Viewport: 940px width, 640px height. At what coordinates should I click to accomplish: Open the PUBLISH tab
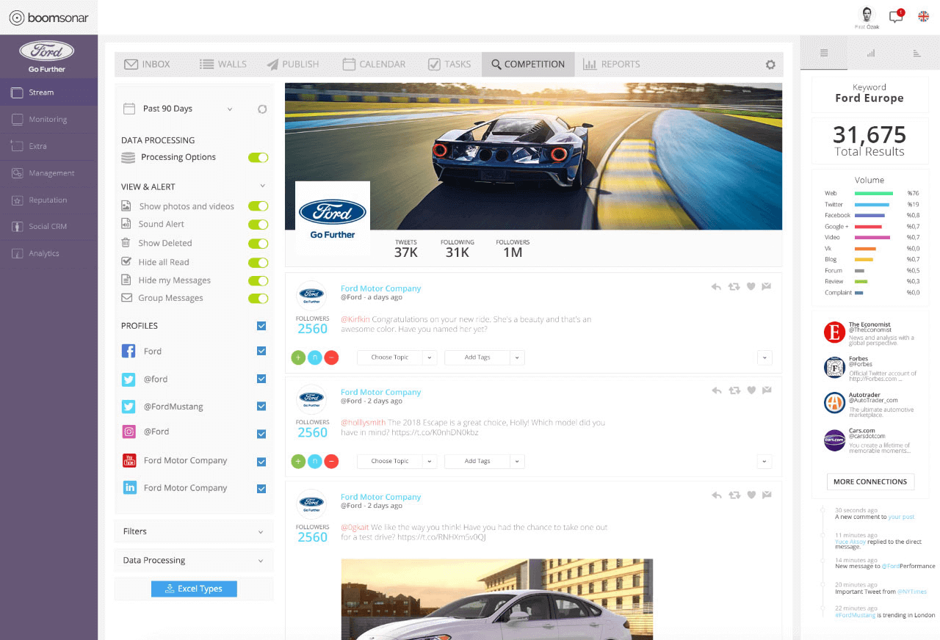pyautogui.click(x=292, y=65)
